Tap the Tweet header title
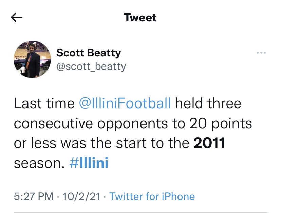 (140, 18)
